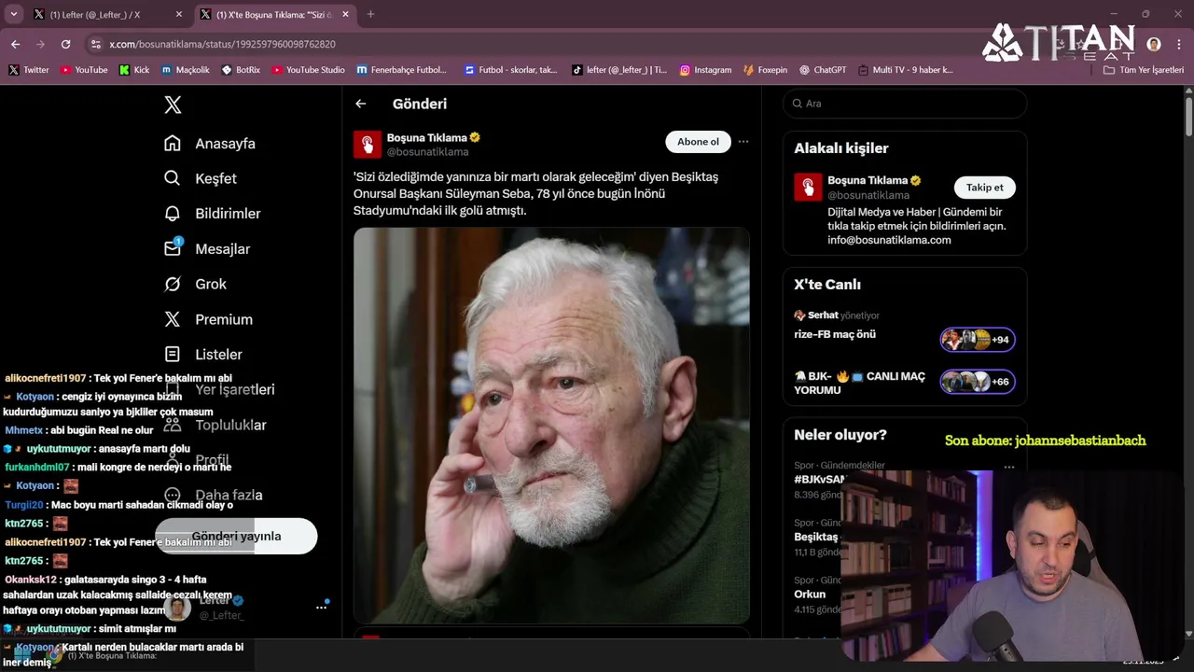Reload the page with browser refresh icon
The height and width of the screenshot is (672, 1194).
tap(65, 44)
